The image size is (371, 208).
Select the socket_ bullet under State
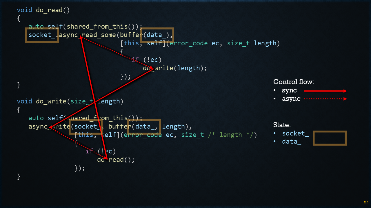coord(296,133)
